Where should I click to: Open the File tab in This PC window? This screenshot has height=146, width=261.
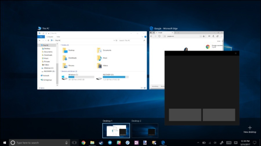pyautogui.click(x=41, y=37)
